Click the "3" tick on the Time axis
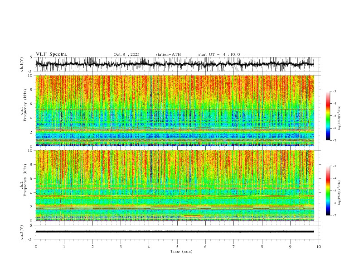359x277 pixels. 121,247
